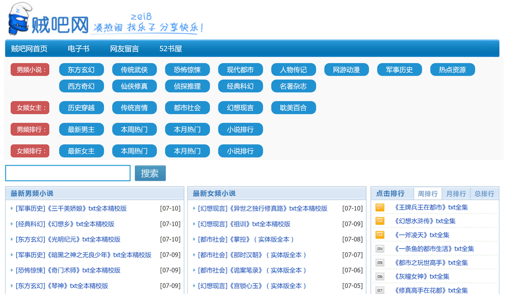The height and width of the screenshot is (294, 505).
Task: Click the gray rank 05 badge icon
Action: (x=380, y=263)
